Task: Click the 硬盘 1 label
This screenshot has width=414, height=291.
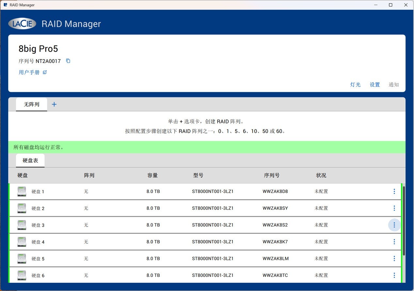Action: [x=38, y=192]
